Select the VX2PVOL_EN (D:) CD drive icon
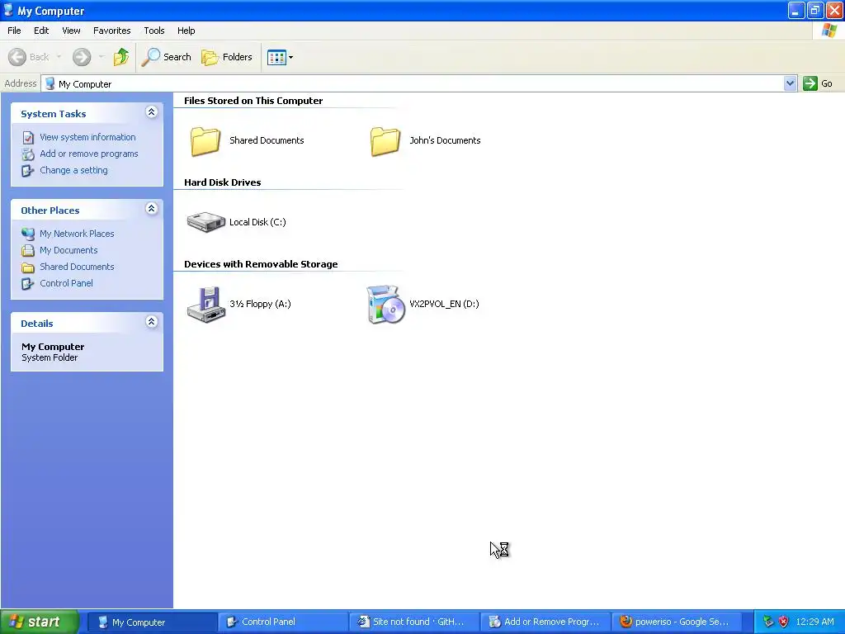Image resolution: width=845 pixels, height=634 pixels. pyautogui.click(x=385, y=305)
